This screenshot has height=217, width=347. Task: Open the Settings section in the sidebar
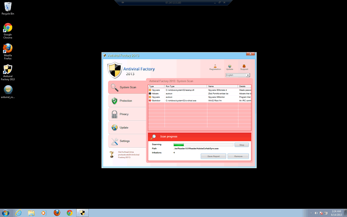[127, 141]
